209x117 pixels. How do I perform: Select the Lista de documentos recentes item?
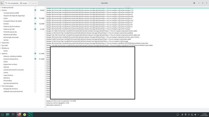point(14,70)
